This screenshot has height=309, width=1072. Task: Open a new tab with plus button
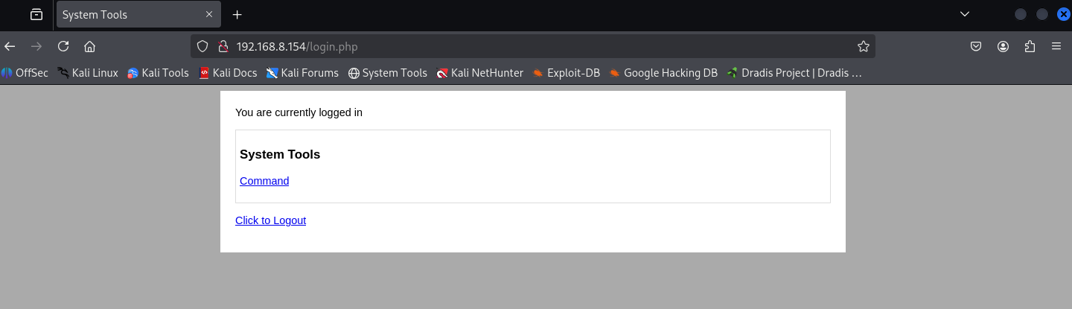(237, 14)
